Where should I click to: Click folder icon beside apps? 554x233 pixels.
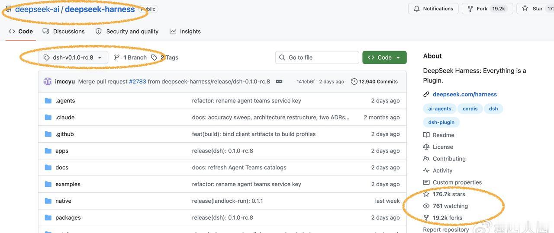[x=48, y=151]
